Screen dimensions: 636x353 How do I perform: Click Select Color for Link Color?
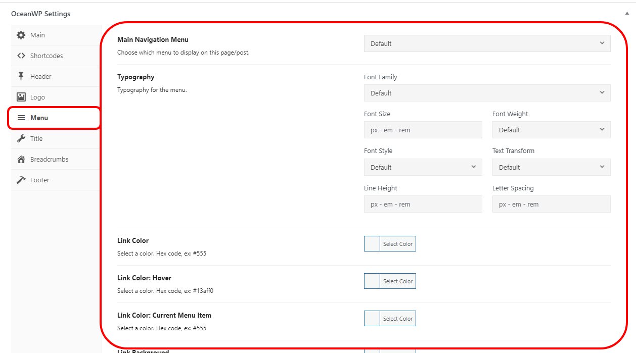[398, 244]
